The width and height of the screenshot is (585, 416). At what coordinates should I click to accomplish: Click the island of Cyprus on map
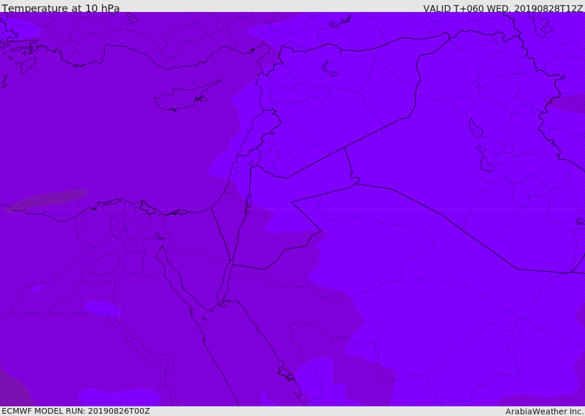(187, 96)
